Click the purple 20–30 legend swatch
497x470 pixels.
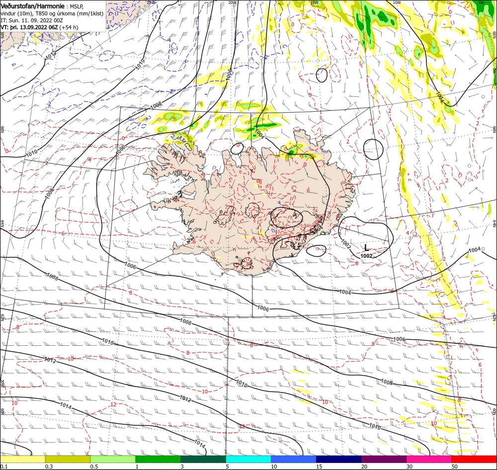(384, 459)
